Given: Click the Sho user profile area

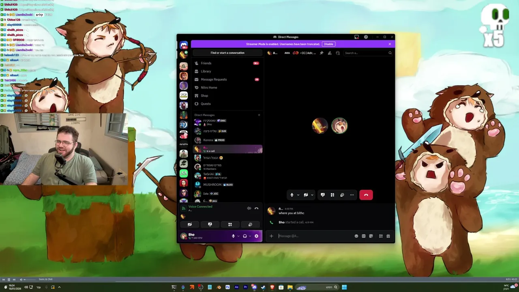Looking at the screenshot, I should [x=204, y=236].
